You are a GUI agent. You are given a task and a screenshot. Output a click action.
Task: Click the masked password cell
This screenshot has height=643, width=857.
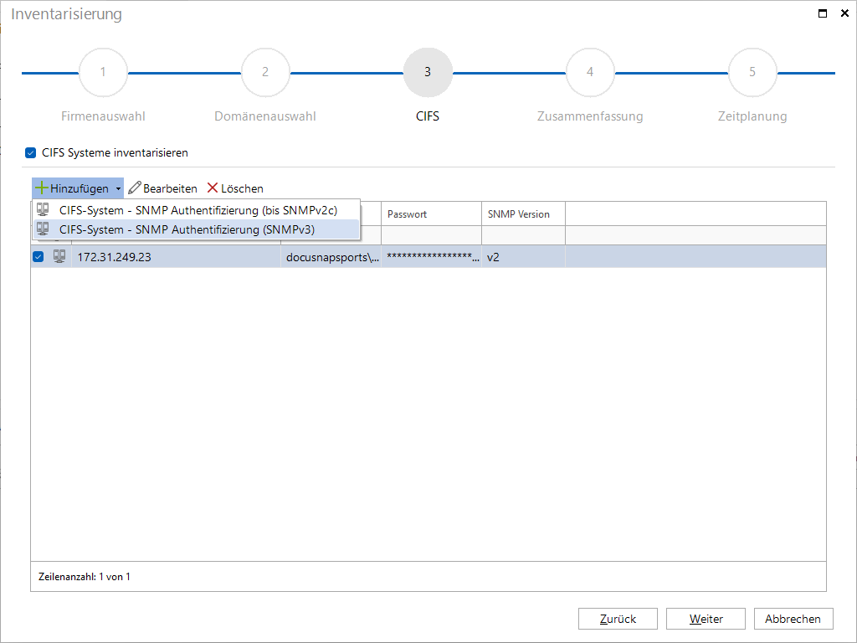(431, 257)
